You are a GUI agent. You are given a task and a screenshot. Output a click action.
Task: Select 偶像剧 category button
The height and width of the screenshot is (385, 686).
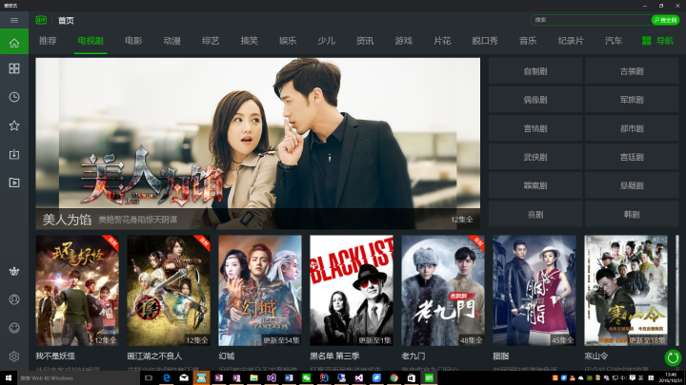click(535, 100)
